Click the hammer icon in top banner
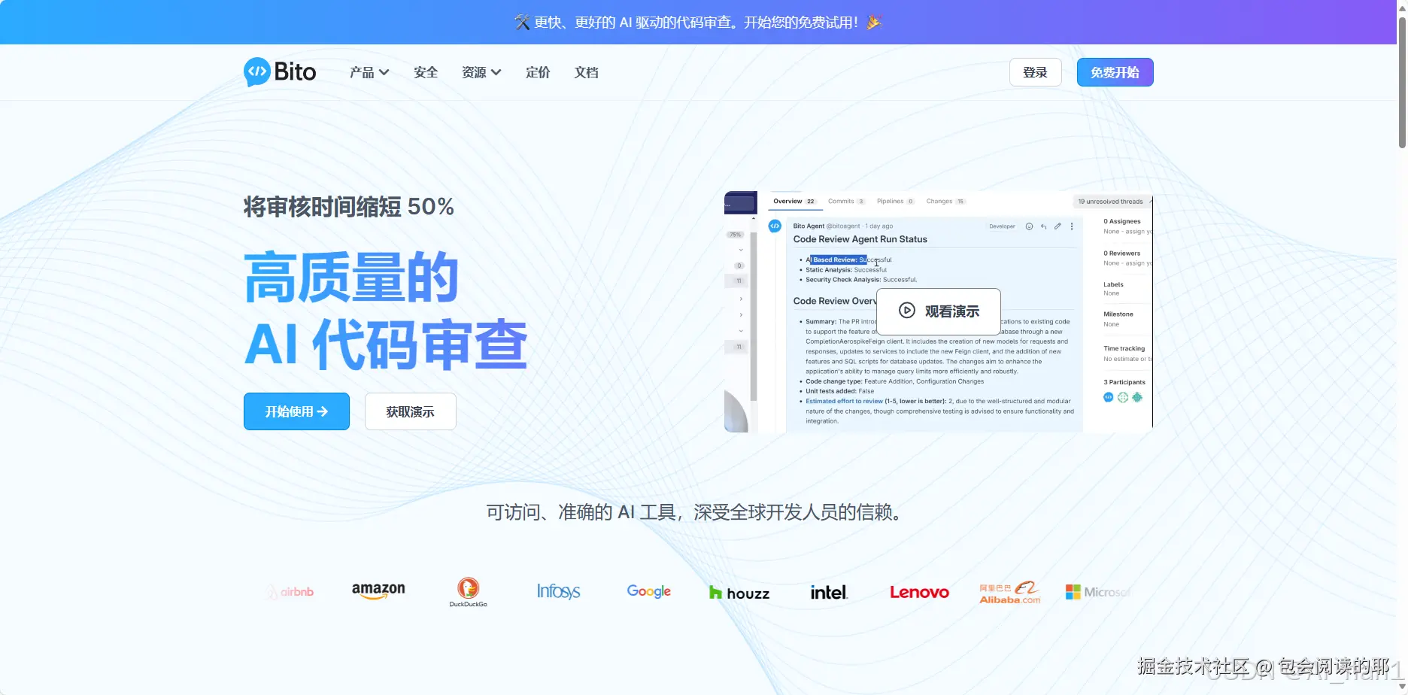 pyautogui.click(x=522, y=23)
